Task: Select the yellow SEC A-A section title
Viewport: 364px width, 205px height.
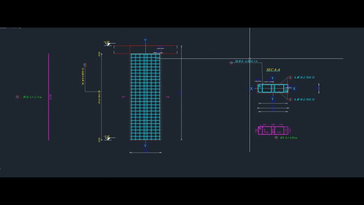Action: 273,70
